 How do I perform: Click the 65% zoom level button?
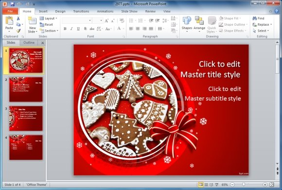[225, 185]
